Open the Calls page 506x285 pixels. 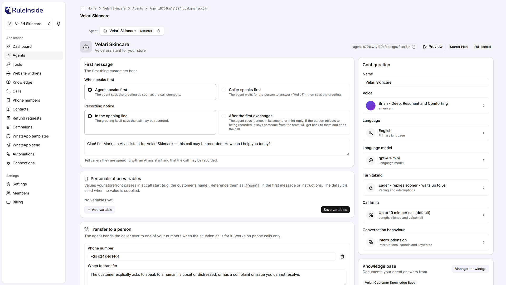pos(34,91)
